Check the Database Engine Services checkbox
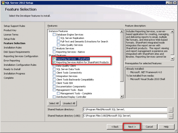Image resolution: width=178 pixels, height=133 pixels. click(x=54, y=35)
